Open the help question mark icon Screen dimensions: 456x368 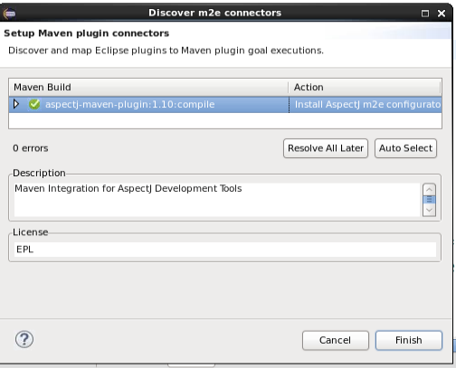[24, 340]
